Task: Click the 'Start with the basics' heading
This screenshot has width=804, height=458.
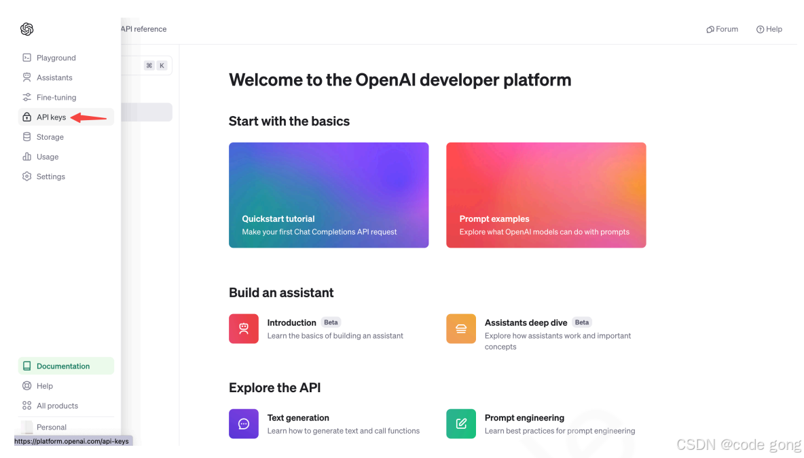Action: (289, 121)
